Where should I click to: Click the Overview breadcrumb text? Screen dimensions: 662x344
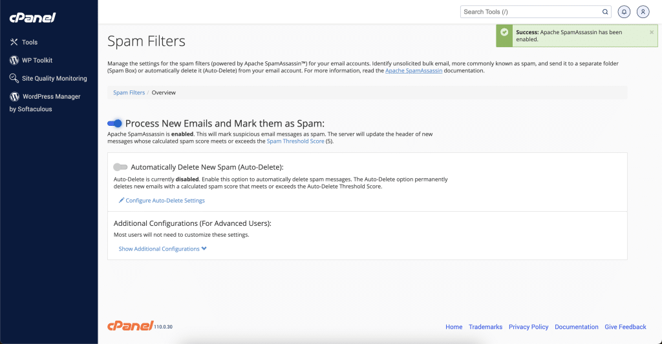point(164,93)
